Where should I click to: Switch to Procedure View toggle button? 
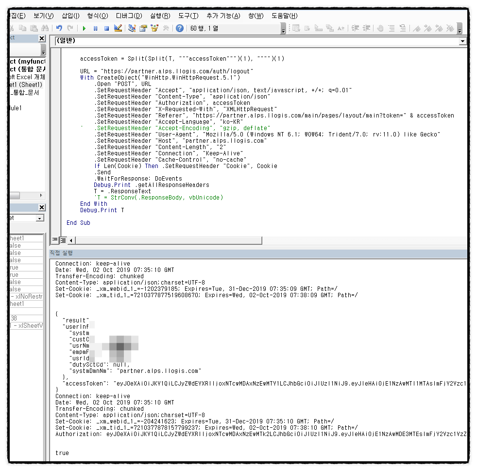(x=55, y=240)
